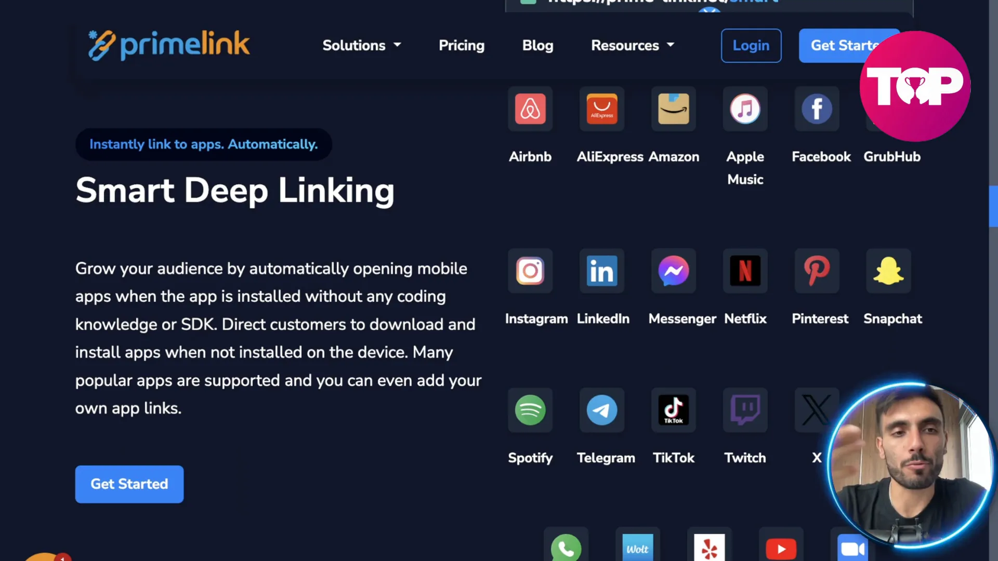Click the 'Amazon' label text
Viewport: 998px width, 561px height.
[674, 156]
